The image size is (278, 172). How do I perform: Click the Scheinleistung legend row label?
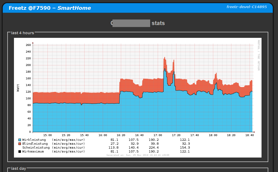click(x=36, y=148)
